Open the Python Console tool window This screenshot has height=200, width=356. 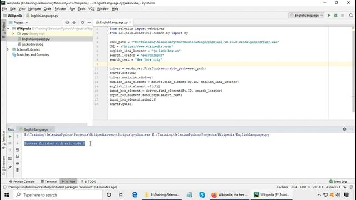[22, 182]
